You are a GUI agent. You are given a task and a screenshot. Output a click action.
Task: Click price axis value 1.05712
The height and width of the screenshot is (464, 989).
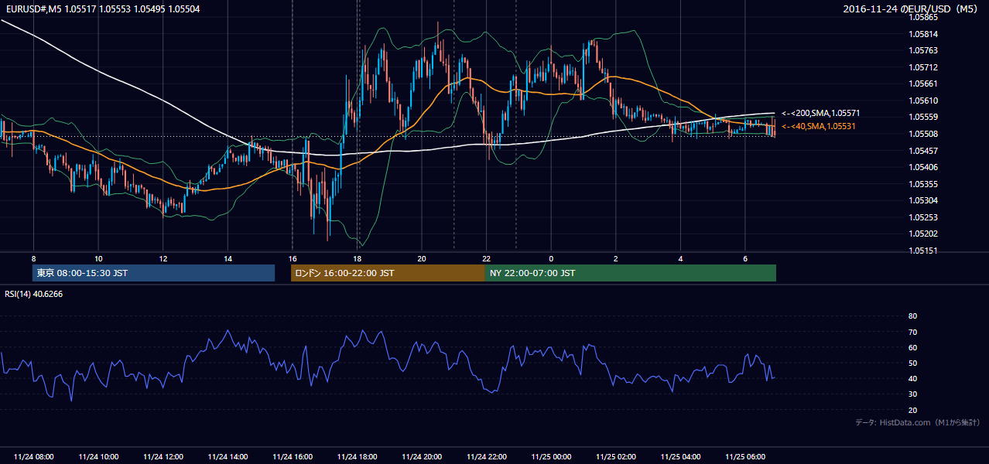924,67
